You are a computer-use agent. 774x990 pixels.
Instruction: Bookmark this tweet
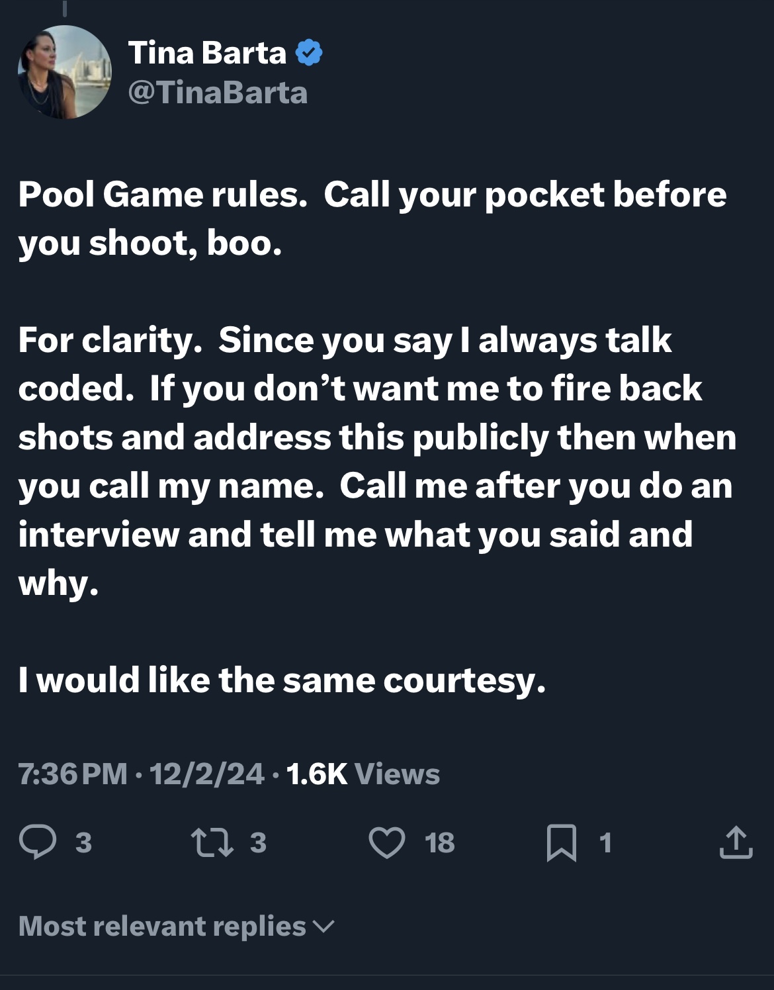coord(562,843)
